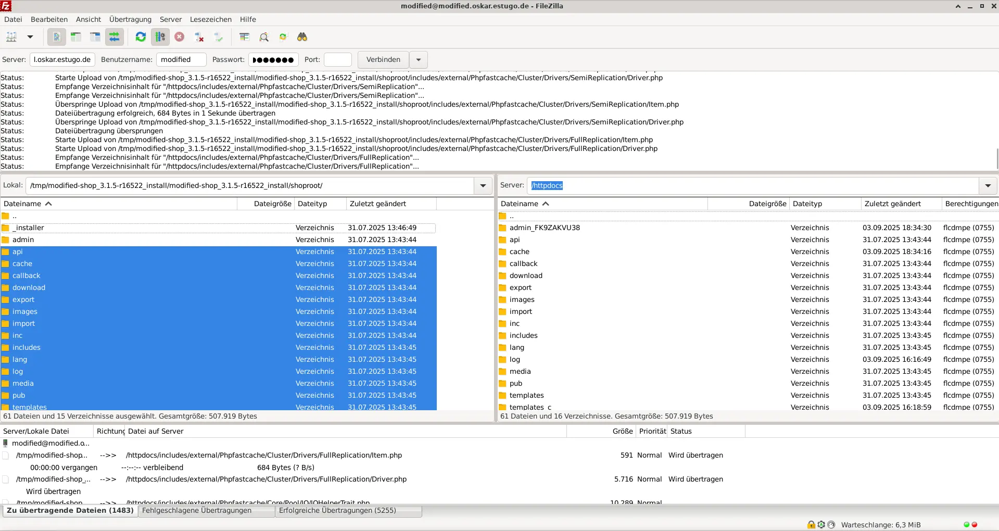This screenshot has width=999, height=531.
Task: Click the speed limits gauge icon
Action: tap(831, 525)
